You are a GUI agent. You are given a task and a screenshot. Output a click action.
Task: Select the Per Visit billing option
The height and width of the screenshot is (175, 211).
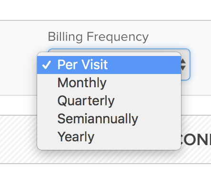click(82, 64)
